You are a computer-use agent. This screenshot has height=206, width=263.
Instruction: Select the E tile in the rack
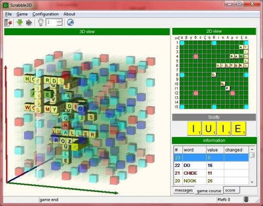click(238, 128)
